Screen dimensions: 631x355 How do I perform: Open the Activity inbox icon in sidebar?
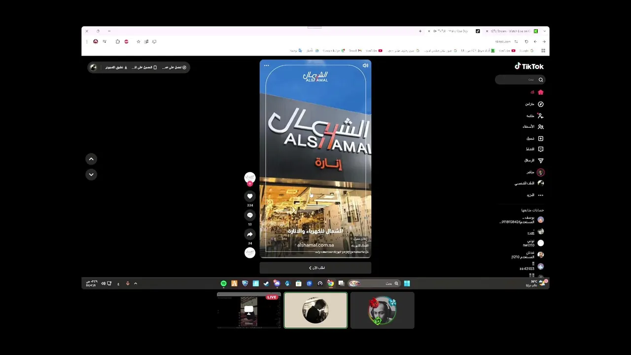pos(541,149)
